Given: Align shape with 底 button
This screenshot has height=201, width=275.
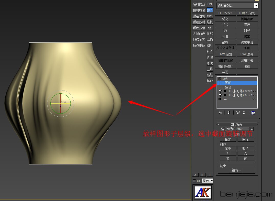Looking at the screenshot, I should click(x=246, y=159).
